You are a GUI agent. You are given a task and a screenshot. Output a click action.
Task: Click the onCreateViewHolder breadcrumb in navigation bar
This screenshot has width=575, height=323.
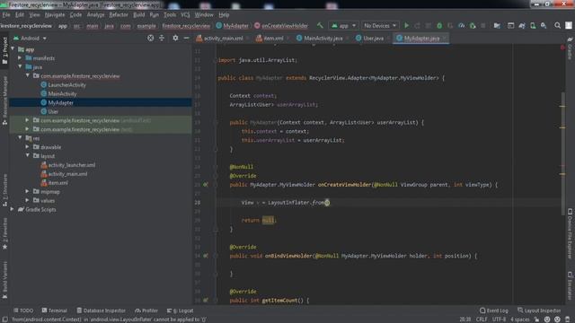281,26
